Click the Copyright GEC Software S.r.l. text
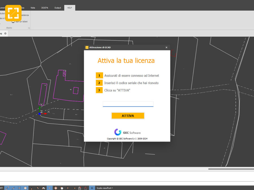 127,138
